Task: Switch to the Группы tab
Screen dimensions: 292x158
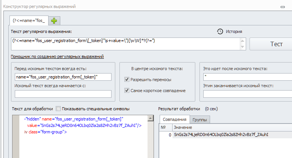Action: [x=199, y=120]
